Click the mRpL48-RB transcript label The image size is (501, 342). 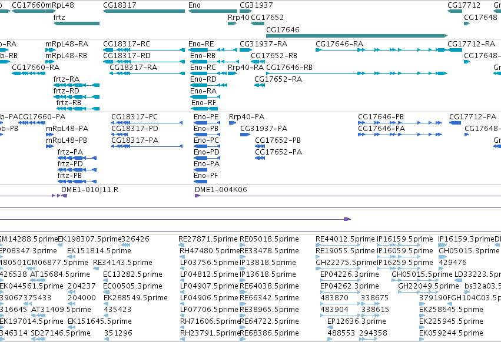click(66, 55)
